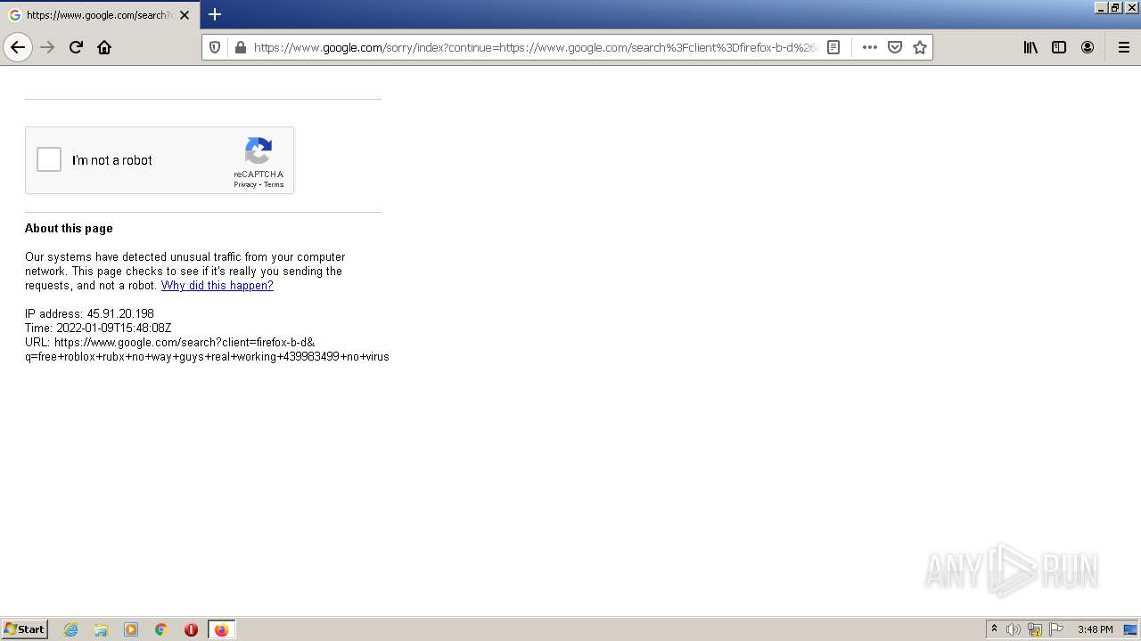
Task: Bookmark this page with the star
Action: pyautogui.click(x=920, y=47)
